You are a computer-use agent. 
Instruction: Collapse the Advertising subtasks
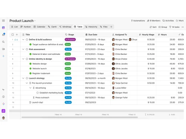pos(30,88)
